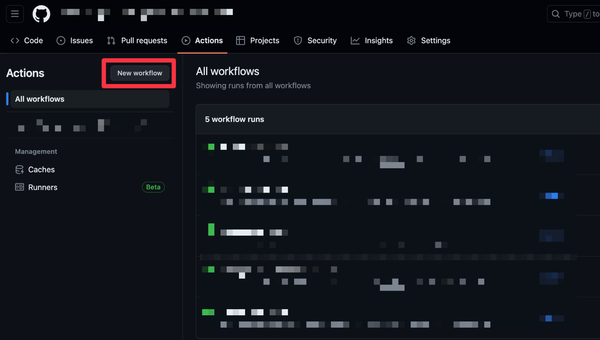Select the Actions tab
This screenshot has width=600, height=340.
202,40
